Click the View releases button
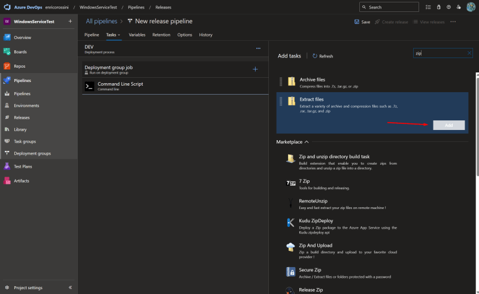Viewport: 479px width, 294px height. pyautogui.click(x=429, y=22)
